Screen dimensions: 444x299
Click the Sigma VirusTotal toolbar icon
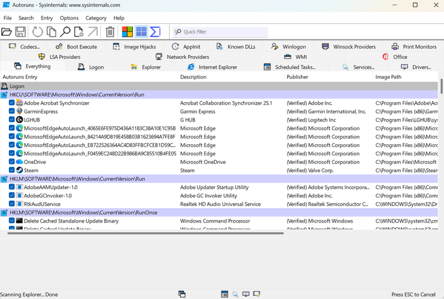point(155,32)
